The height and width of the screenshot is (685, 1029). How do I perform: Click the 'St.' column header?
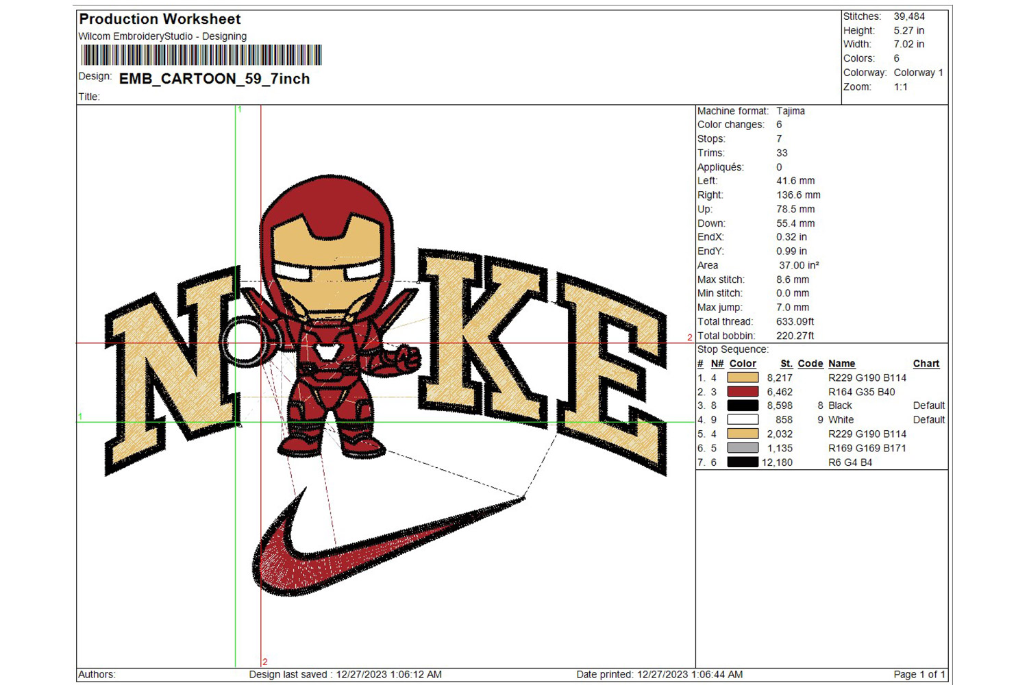click(786, 364)
